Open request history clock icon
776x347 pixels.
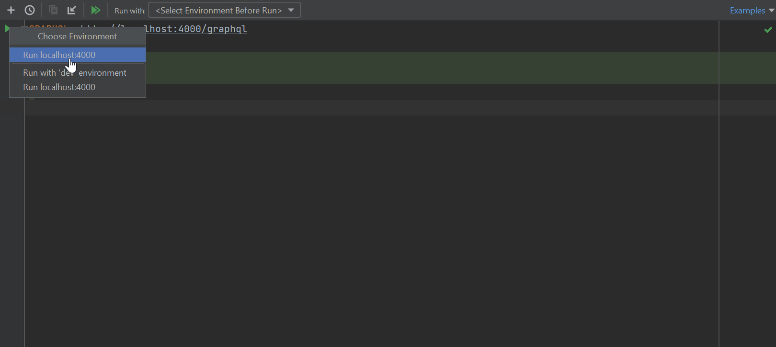30,10
